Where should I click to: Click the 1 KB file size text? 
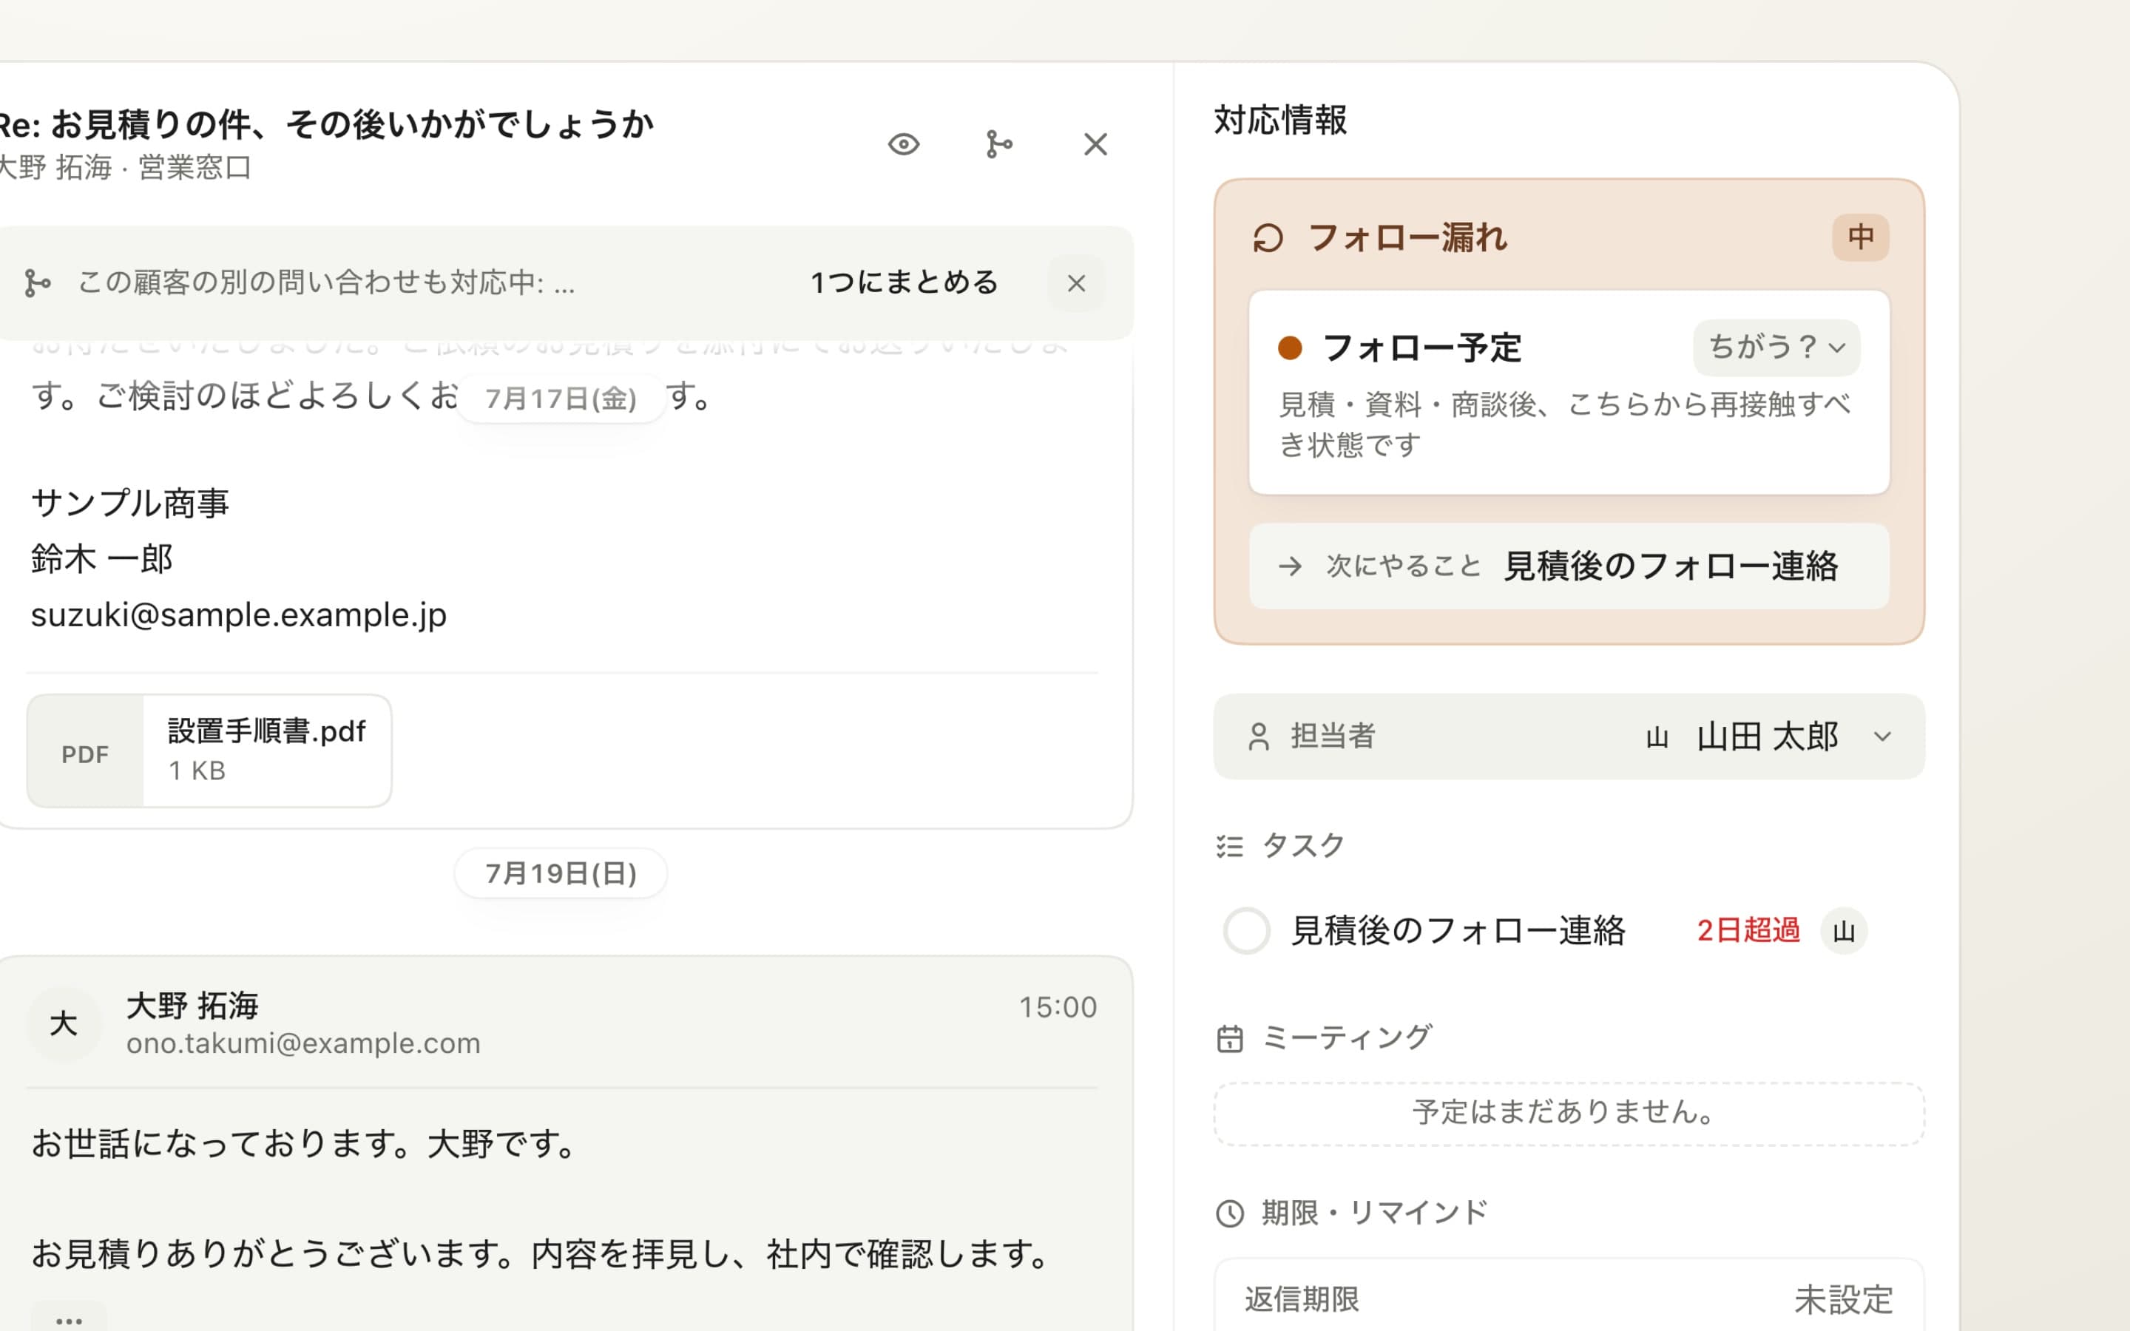[x=197, y=771]
